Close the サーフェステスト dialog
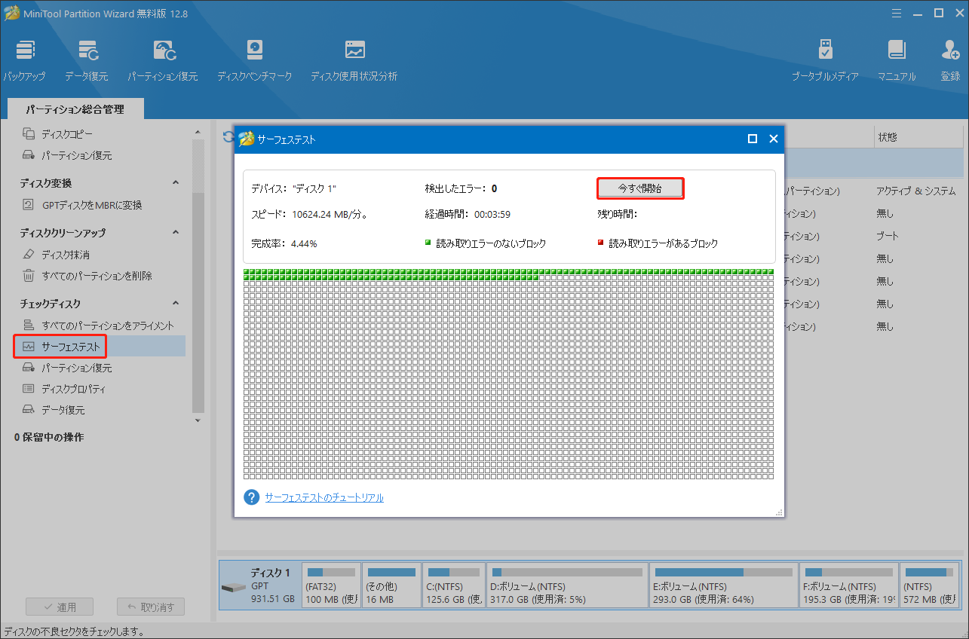The image size is (969, 639). (773, 139)
